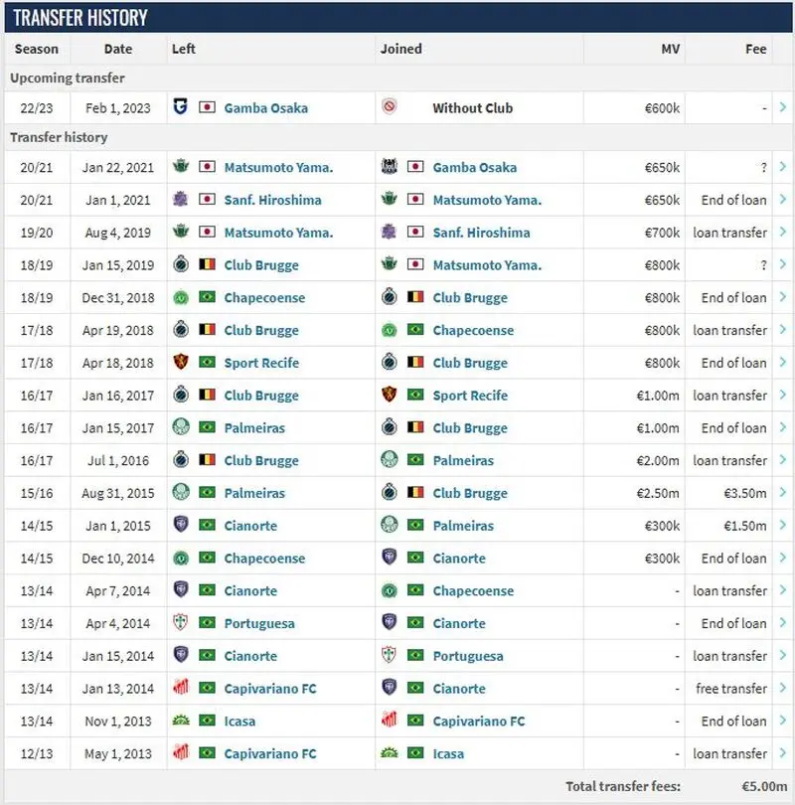The image size is (795, 805).
Task: Open Sanf. Hiroshima link in Aug 4, 2019 row
Action: pyautogui.click(x=481, y=233)
